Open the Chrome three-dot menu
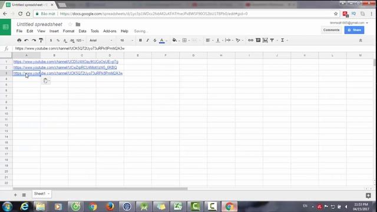 pyautogui.click(x=372, y=14)
